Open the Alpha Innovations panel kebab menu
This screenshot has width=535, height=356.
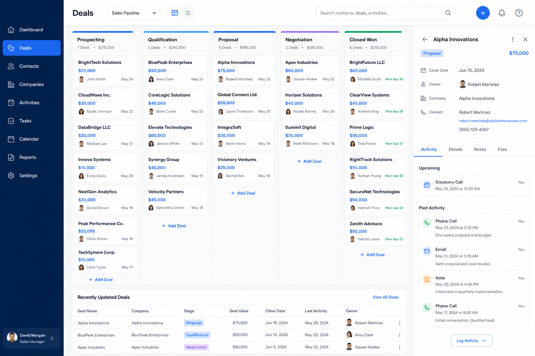point(513,39)
